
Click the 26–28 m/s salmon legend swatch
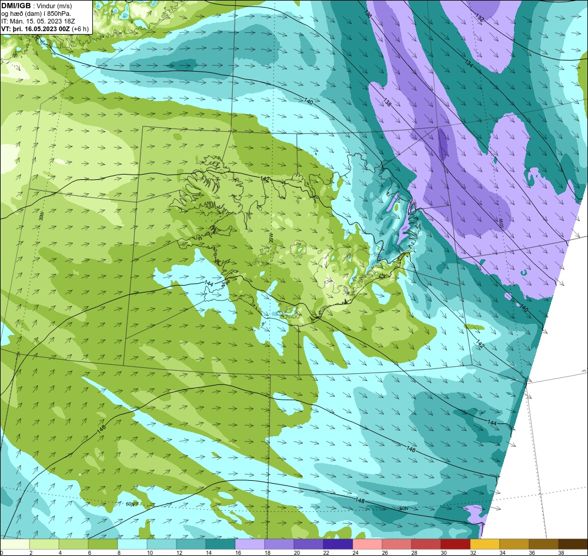coord(397,544)
